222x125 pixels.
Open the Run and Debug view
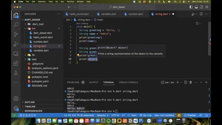16,44
